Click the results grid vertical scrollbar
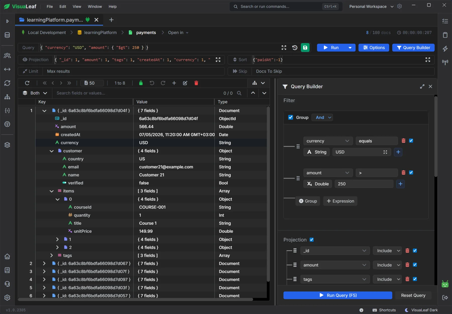The width and height of the screenshot is (452, 314). (x=268, y=194)
